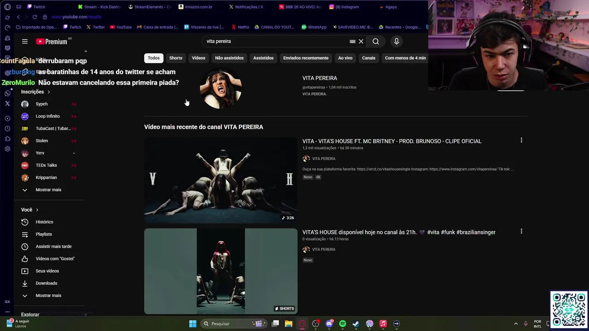Click channel avatar beside first video's VITA PEREIRA
Image resolution: width=589 pixels, height=331 pixels.
pyautogui.click(x=306, y=159)
